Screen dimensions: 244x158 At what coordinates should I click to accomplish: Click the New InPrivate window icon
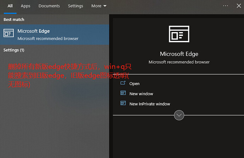(123, 103)
